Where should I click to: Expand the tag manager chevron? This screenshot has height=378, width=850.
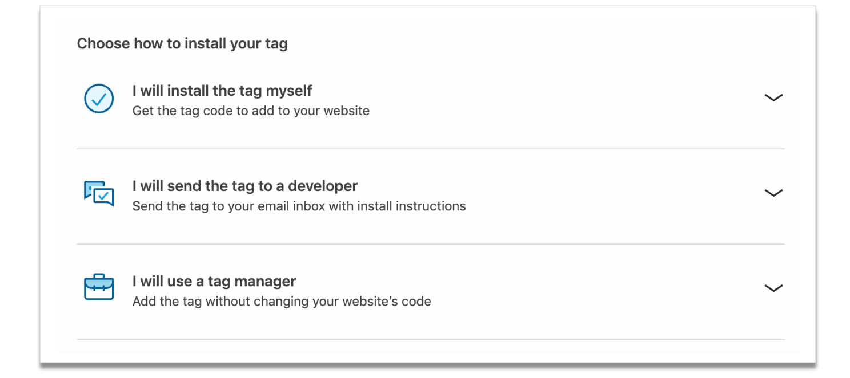pos(773,288)
